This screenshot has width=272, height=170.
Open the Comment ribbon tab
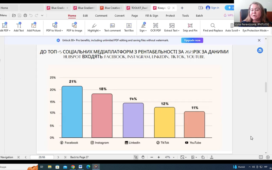101,16
